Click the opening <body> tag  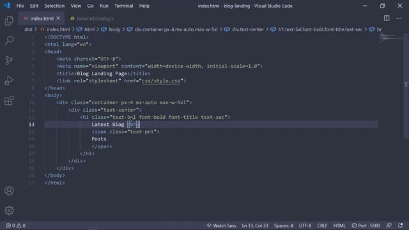(53, 95)
